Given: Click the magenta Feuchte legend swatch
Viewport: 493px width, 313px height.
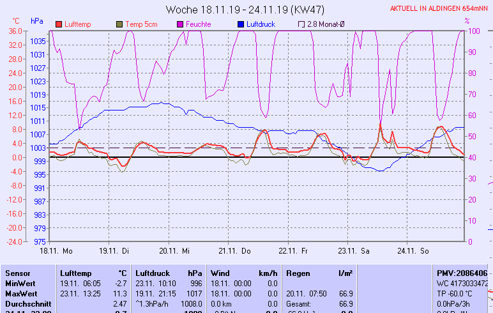Looking at the screenshot, I should click(180, 24).
